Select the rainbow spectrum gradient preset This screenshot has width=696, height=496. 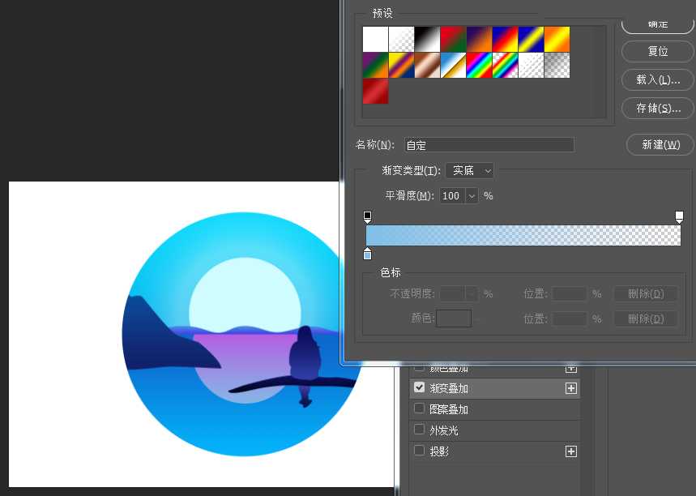point(476,65)
